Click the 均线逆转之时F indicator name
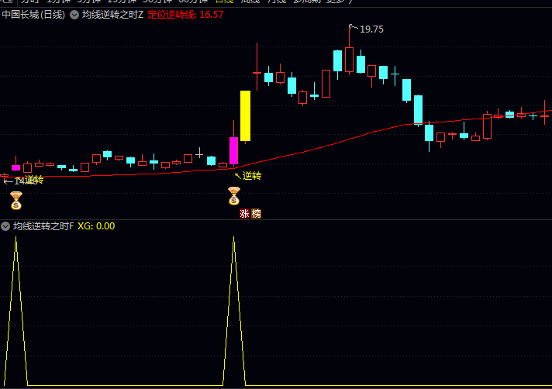 click(43, 226)
